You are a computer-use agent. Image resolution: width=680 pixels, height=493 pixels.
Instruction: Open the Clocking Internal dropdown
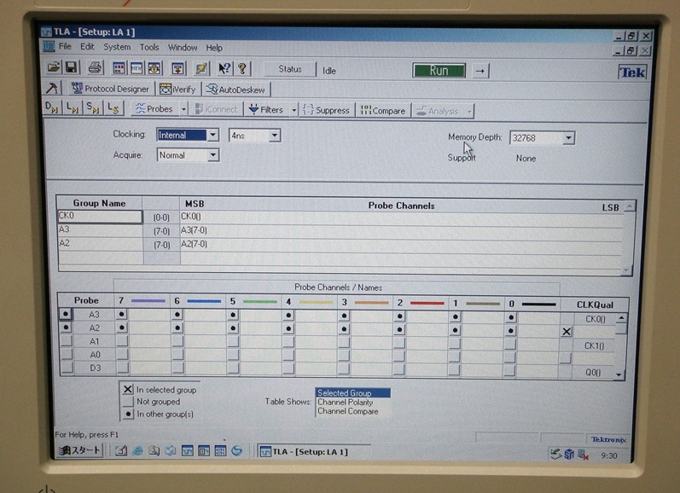tap(213, 135)
